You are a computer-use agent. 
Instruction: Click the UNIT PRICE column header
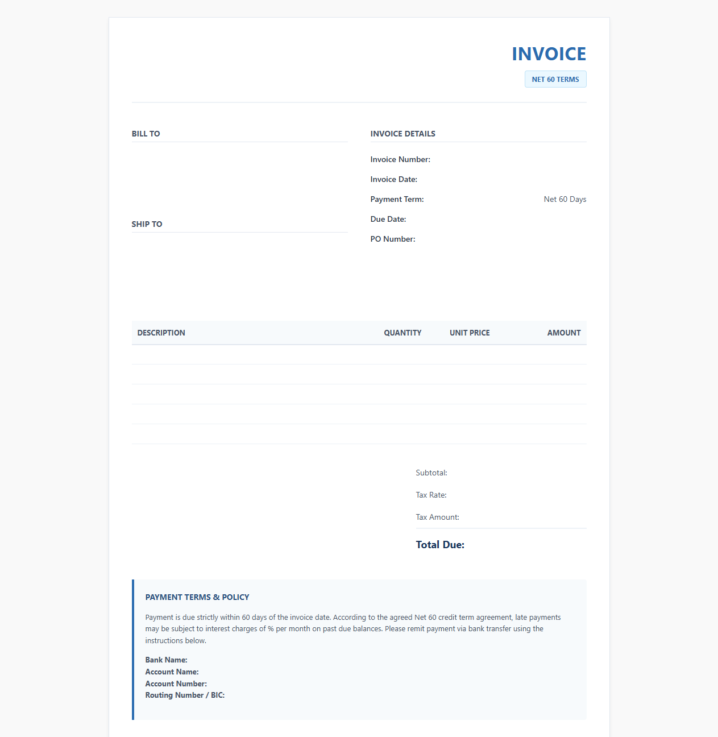pos(470,333)
